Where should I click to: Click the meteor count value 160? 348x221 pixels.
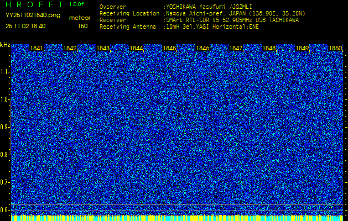pos(82,26)
